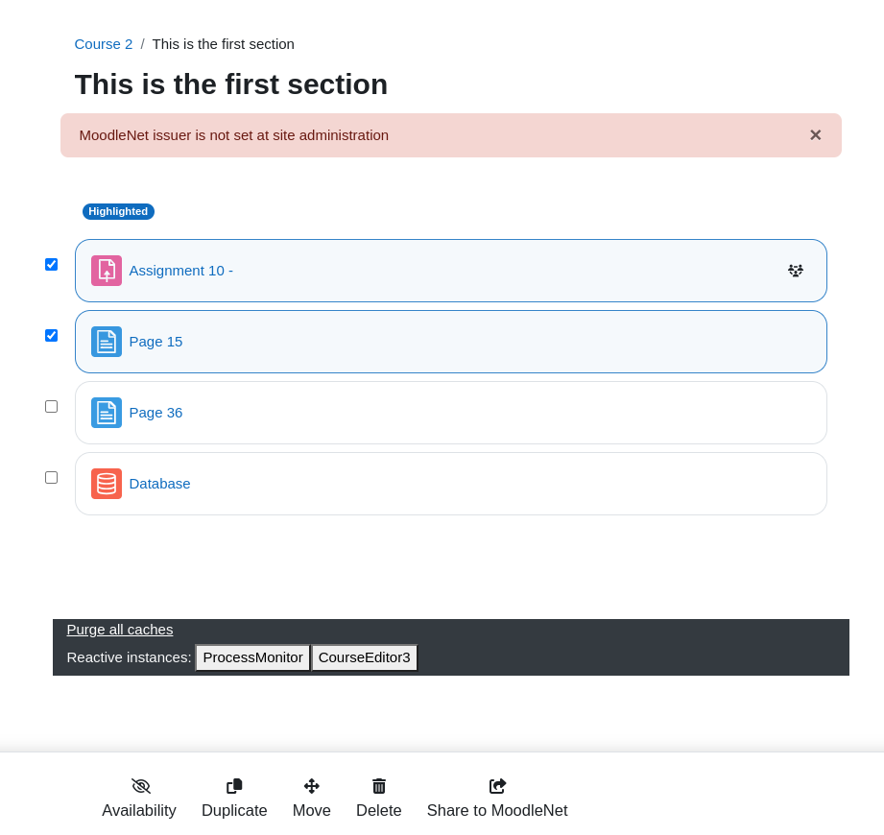Click the Database activity icon
884x835 pixels.
(107, 484)
